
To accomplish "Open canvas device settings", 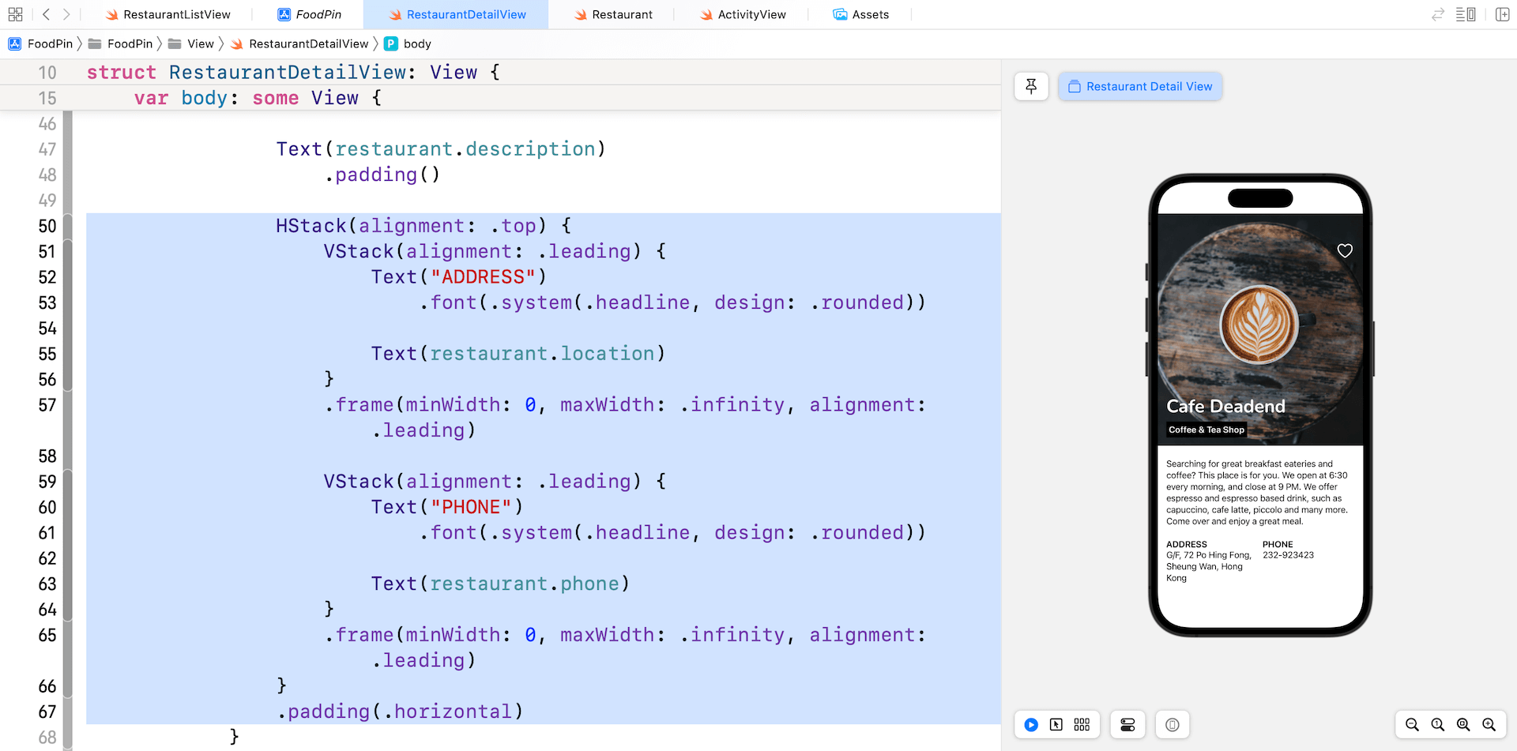I will [x=1127, y=725].
